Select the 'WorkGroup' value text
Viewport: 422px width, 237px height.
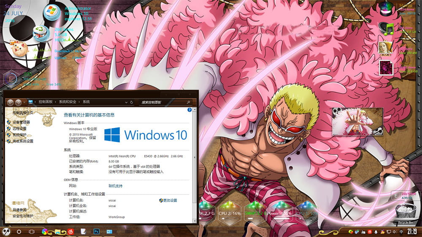click(x=116, y=217)
